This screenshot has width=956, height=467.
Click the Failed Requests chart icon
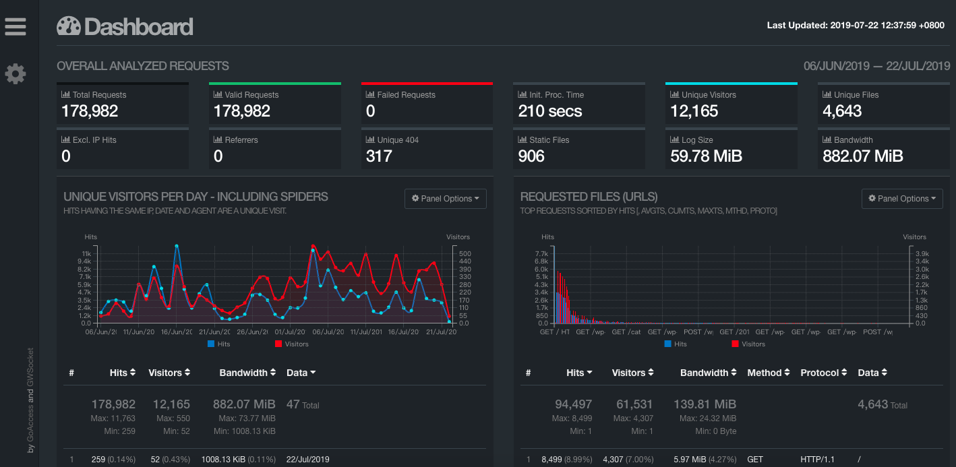coord(370,95)
